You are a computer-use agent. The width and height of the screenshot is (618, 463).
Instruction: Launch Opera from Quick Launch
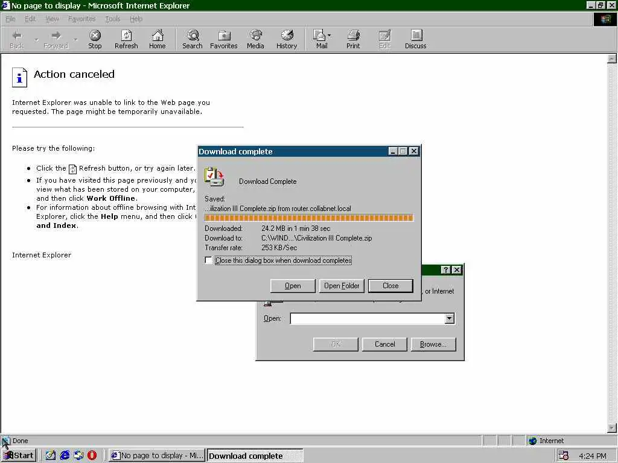point(92,456)
